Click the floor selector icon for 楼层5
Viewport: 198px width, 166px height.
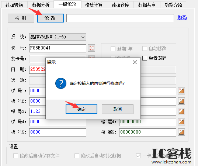click(x=181, y=132)
